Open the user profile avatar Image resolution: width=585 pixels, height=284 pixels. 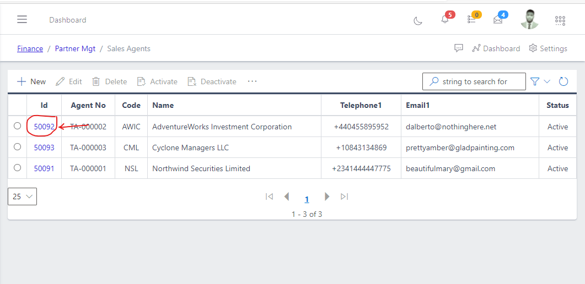(529, 20)
